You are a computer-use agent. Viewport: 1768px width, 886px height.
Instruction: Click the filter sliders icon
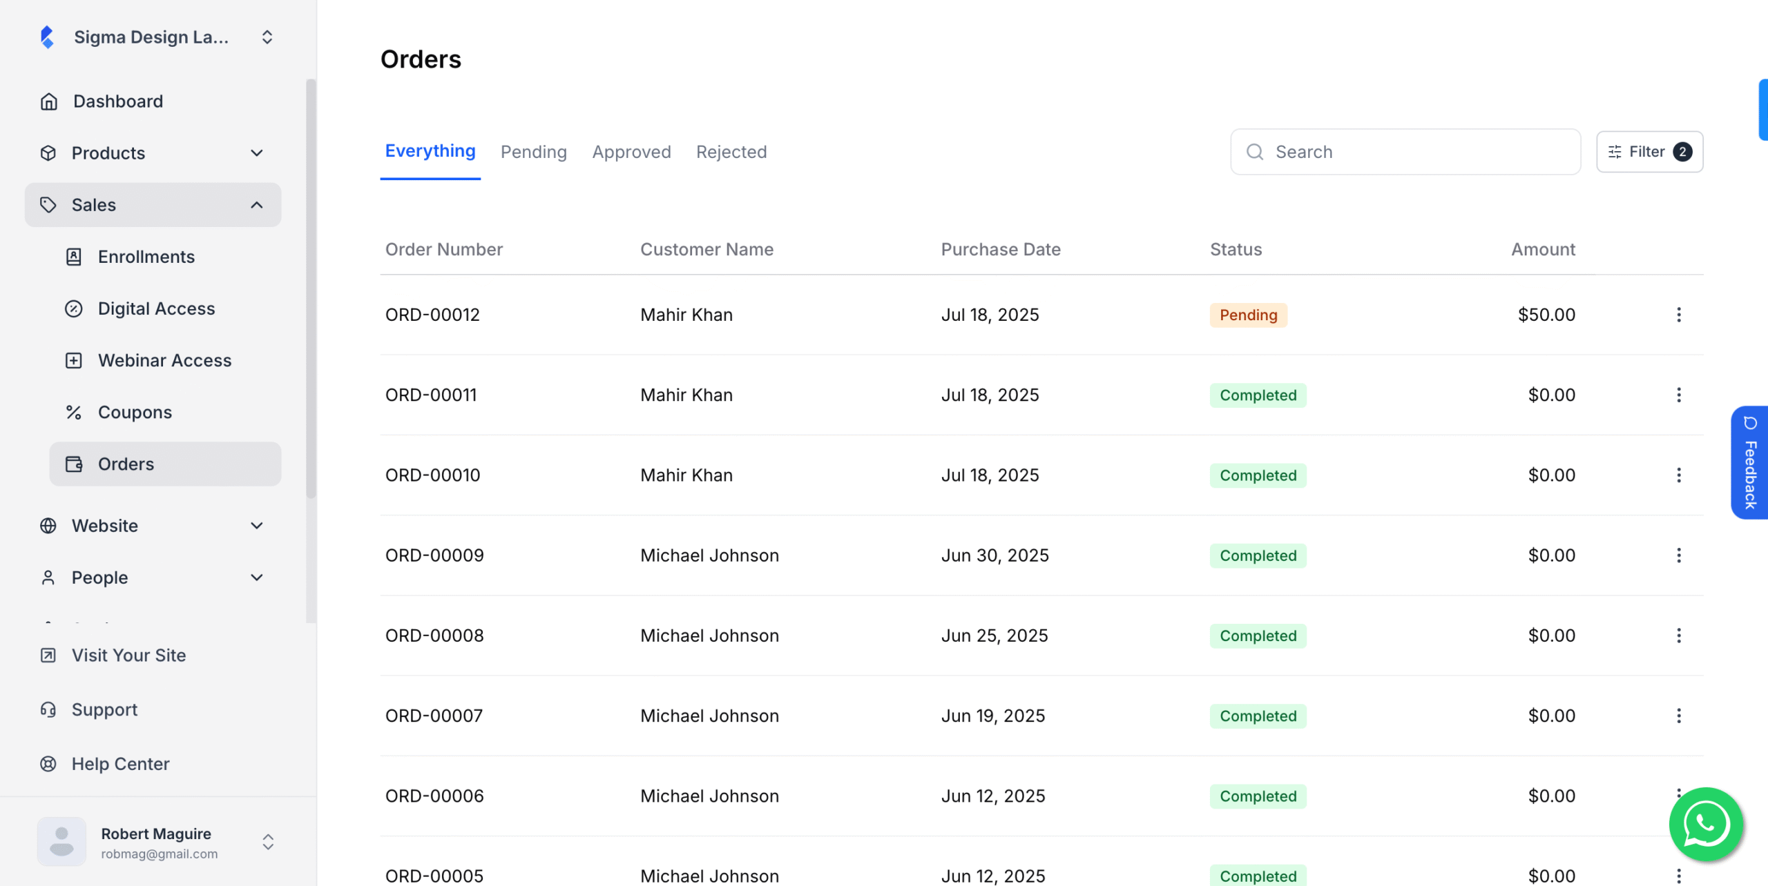[x=1615, y=152]
